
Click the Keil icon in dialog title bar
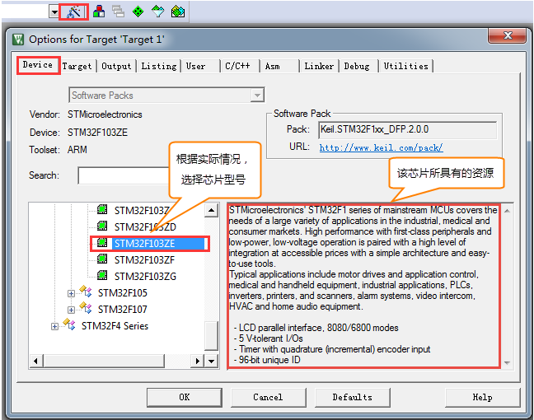(17, 40)
